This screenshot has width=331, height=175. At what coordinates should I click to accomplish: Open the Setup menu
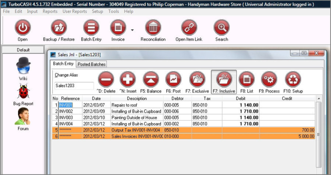point(97,11)
